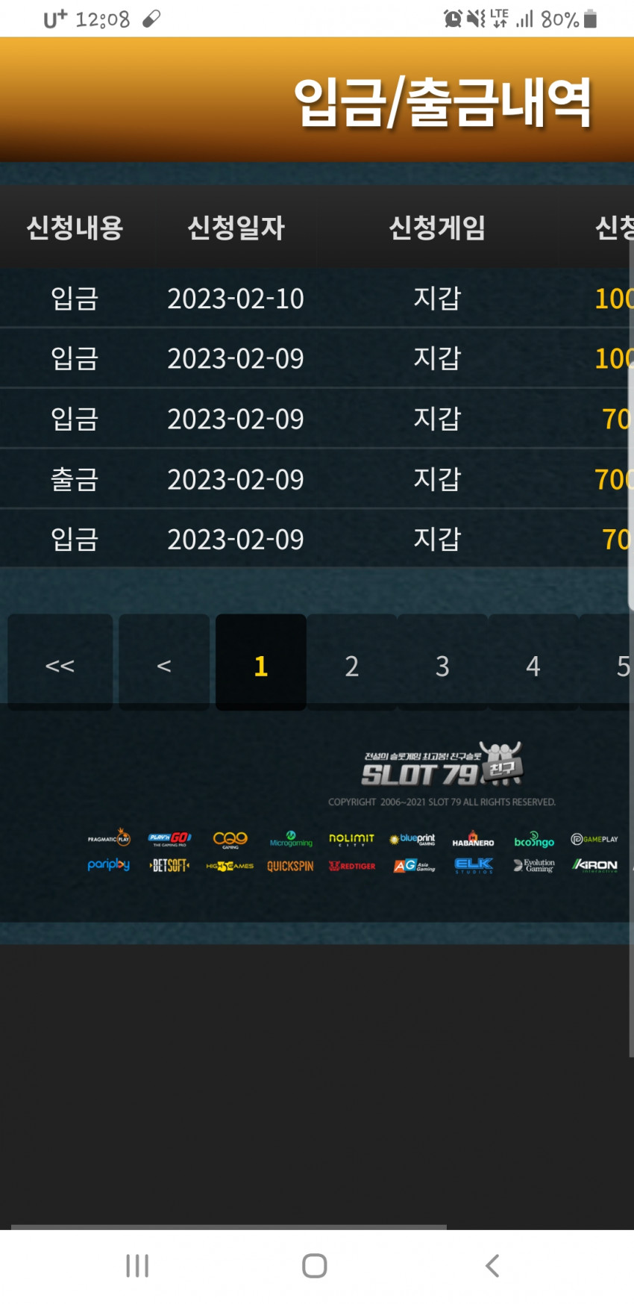Jump to first page with << button
The height and width of the screenshot is (1304, 634).
point(60,663)
